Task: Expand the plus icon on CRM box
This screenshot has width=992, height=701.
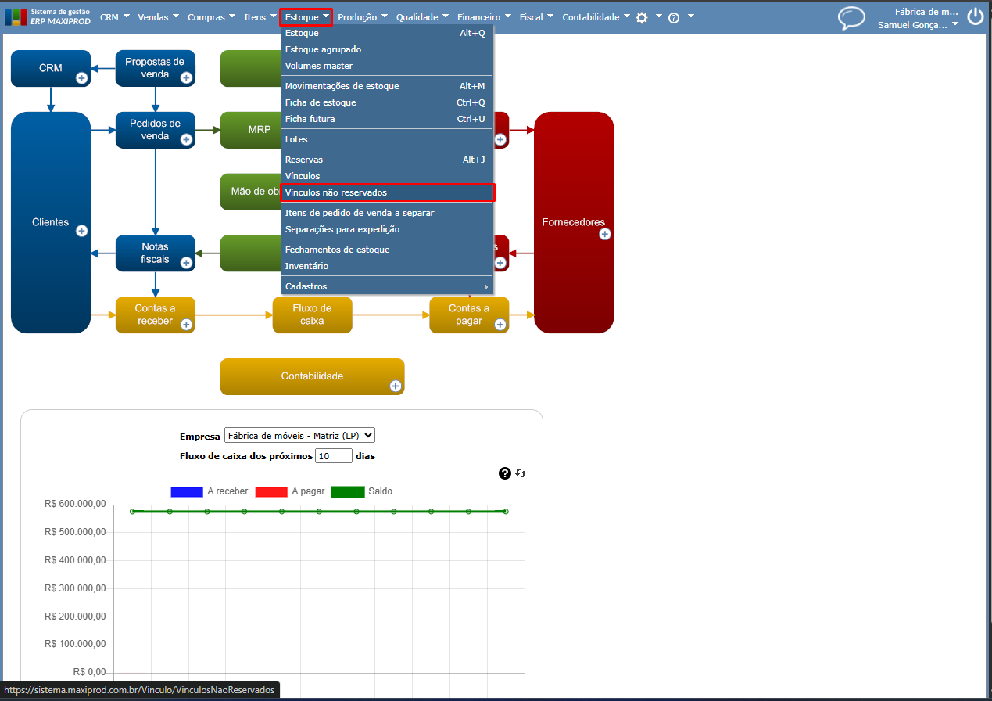Action: coord(81,77)
